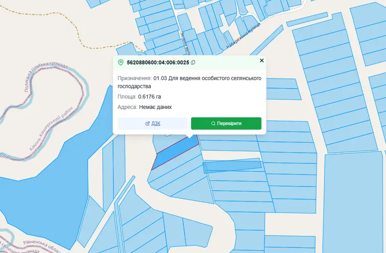The image size is (386, 253).
Task: Click the darker overlapping parcel strip east of highlighted parcel
Action: (x=233, y=165)
